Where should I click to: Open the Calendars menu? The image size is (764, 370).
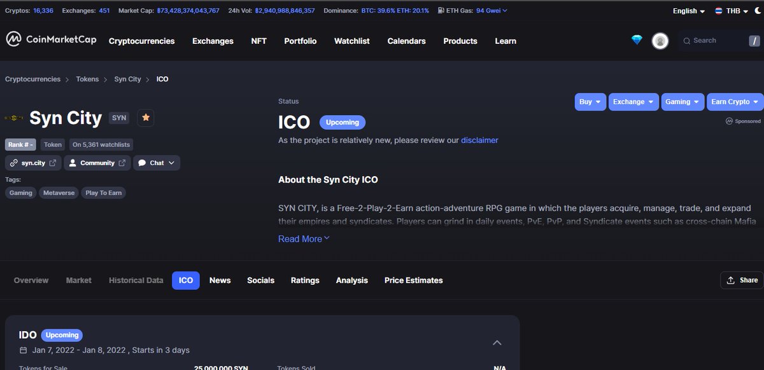pyautogui.click(x=406, y=41)
